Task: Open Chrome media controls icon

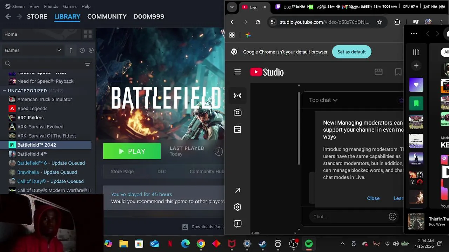Action: (x=416, y=22)
